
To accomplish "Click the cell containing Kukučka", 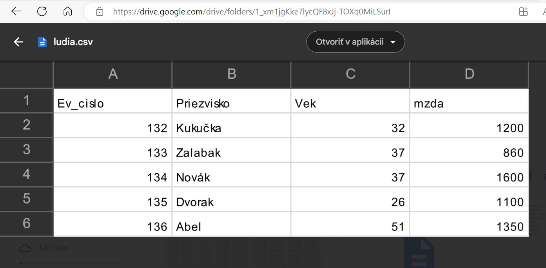I will tap(231, 128).
